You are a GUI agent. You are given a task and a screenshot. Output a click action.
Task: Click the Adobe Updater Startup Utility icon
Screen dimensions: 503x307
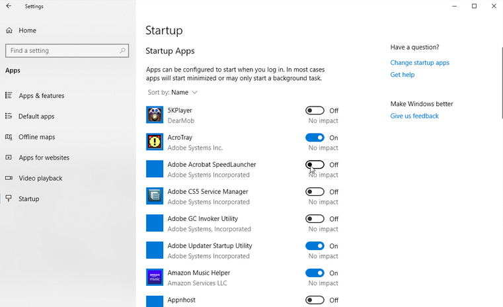tap(155, 250)
